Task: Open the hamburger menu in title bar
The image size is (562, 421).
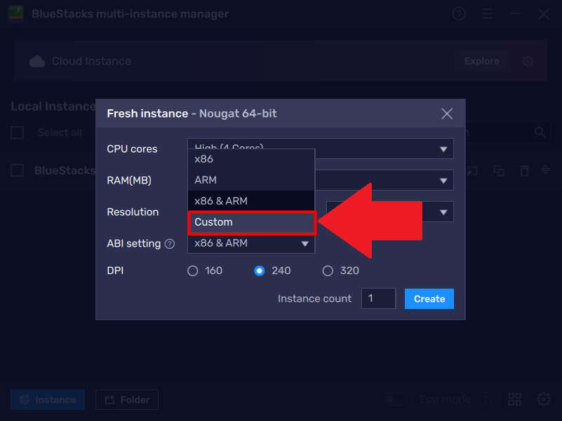Action: click(488, 14)
